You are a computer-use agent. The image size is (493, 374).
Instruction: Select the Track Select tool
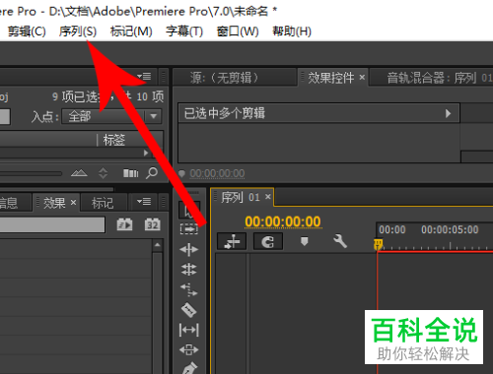[189, 229]
